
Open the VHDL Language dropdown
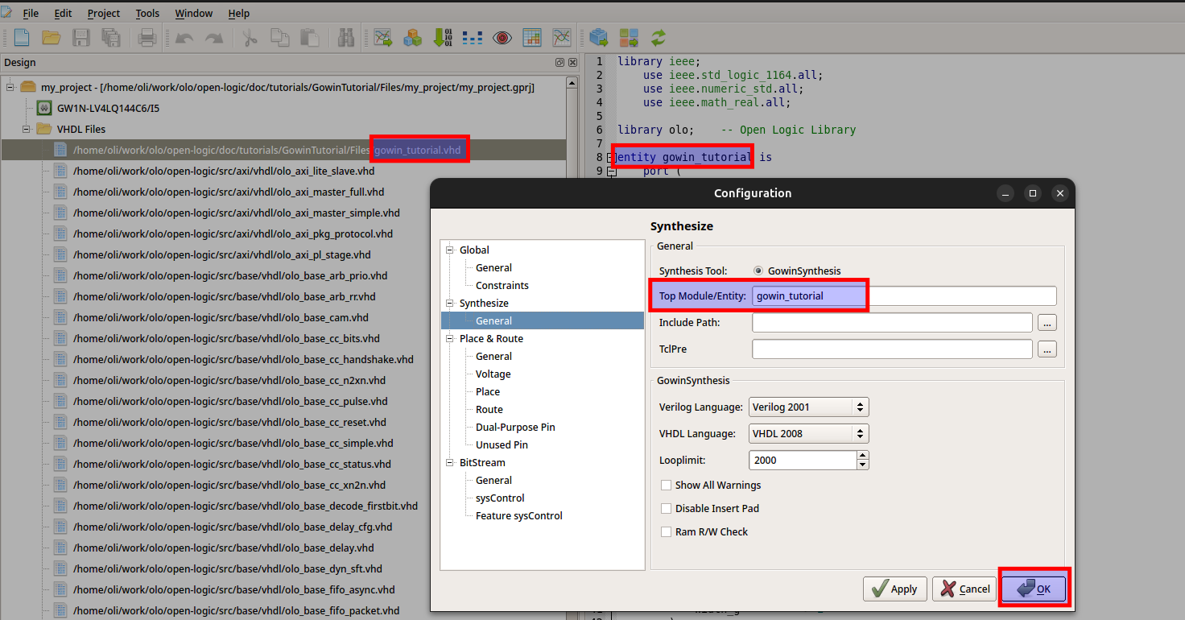tap(808, 433)
